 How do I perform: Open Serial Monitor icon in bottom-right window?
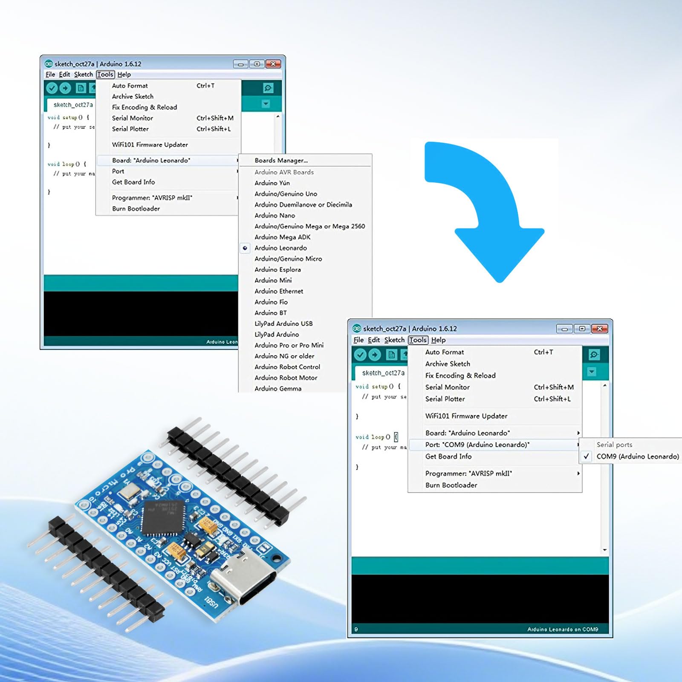[x=594, y=355]
